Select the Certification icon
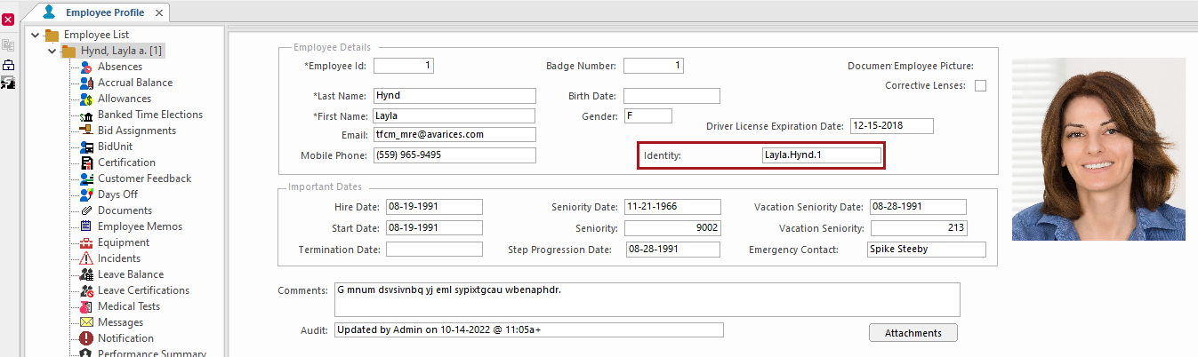The height and width of the screenshot is (357, 1198). tap(87, 163)
